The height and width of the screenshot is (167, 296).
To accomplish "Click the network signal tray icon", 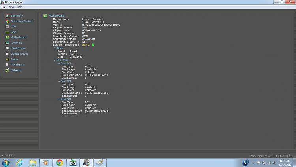I will [x=269, y=163].
